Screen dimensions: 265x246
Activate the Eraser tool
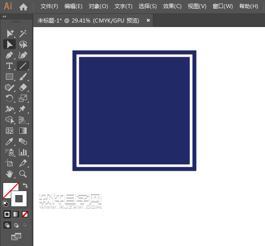[23, 87]
